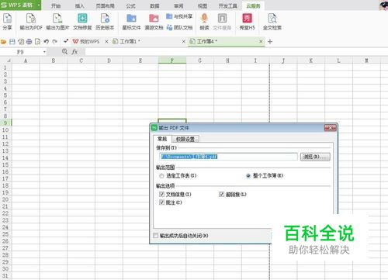Click 团队文档 team documents
This screenshot has height=280, width=388.
pos(179,27)
